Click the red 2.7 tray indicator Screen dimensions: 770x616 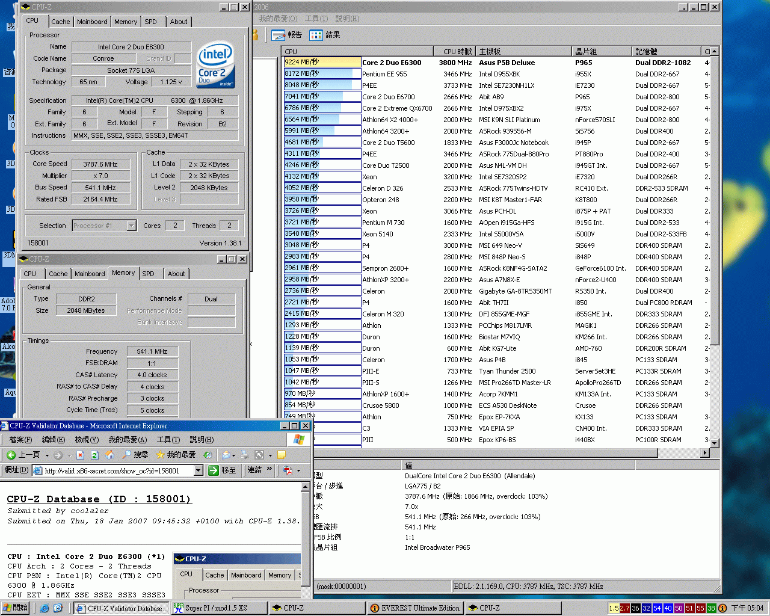(x=624, y=608)
